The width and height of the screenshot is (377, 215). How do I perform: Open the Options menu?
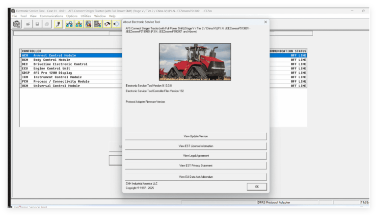click(72, 16)
